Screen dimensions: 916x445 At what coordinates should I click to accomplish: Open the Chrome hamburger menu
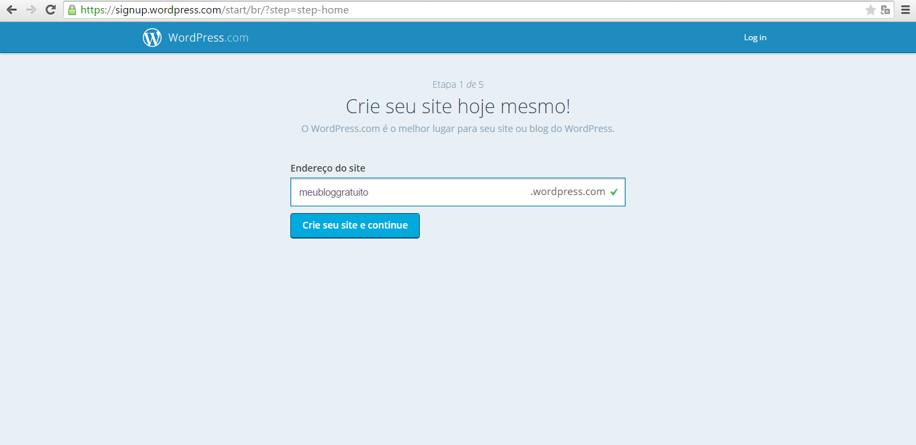(x=906, y=10)
